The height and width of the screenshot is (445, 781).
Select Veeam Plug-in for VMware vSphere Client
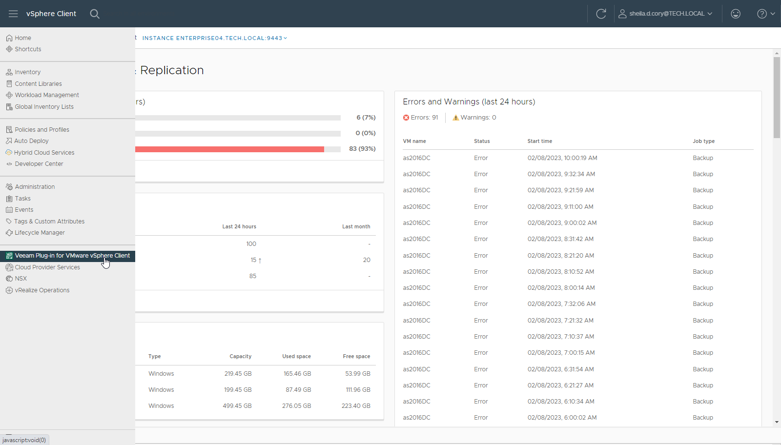tap(72, 256)
